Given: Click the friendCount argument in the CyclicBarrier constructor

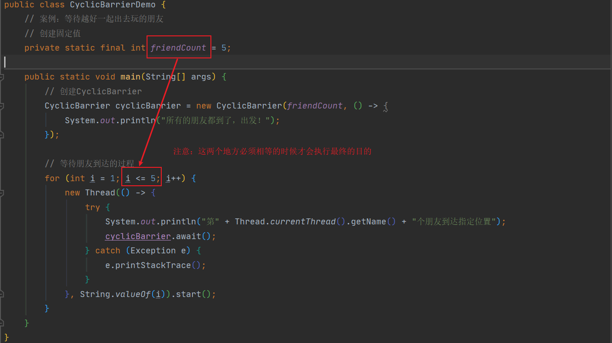Looking at the screenshot, I should [315, 106].
